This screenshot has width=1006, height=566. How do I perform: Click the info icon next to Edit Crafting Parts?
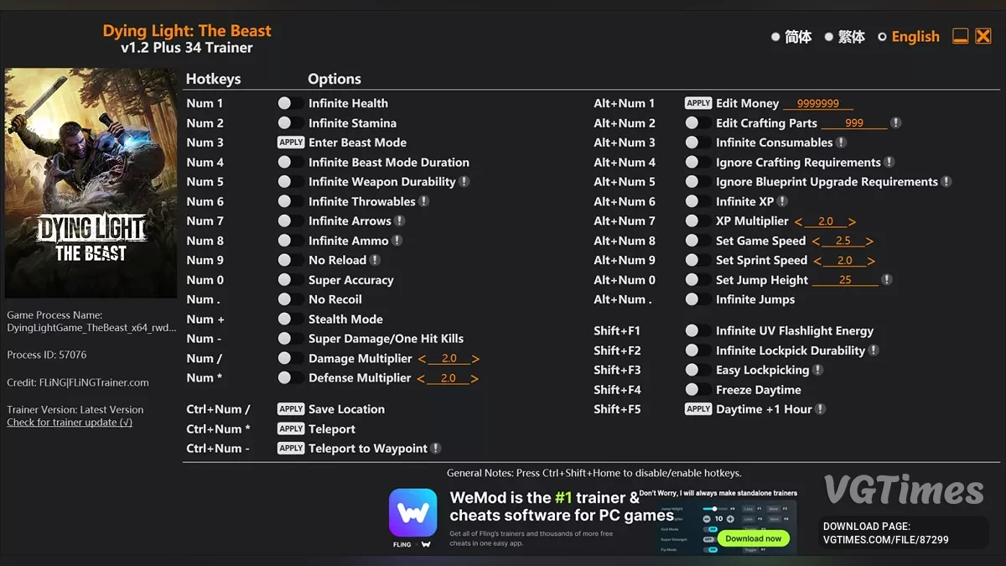coord(895,123)
